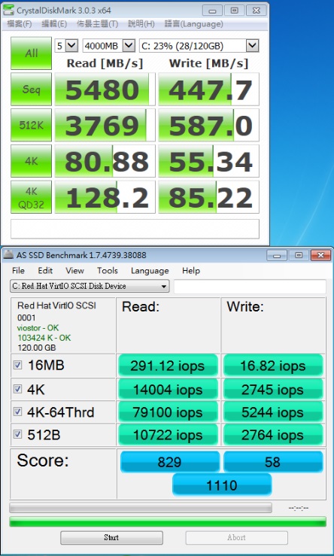Viewport: 334px width, 556px height.
Task: Click the read score 829
Action: (x=170, y=462)
